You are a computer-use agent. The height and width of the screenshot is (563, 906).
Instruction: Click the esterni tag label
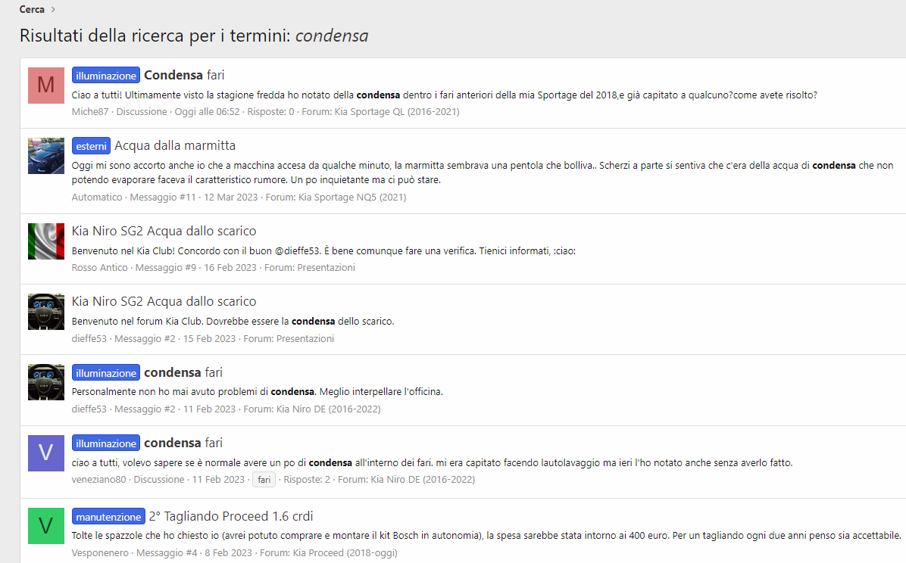tap(92, 146)
